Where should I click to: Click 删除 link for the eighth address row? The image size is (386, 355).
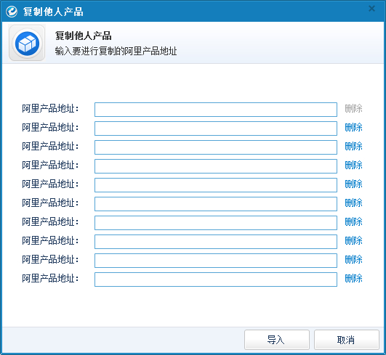click(353, 240)
